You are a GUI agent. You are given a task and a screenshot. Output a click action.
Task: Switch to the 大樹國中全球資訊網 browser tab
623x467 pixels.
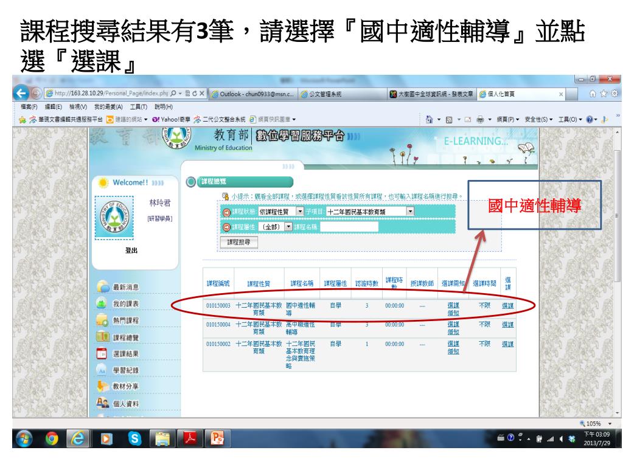pyautogui.click(x=431, y=94)
